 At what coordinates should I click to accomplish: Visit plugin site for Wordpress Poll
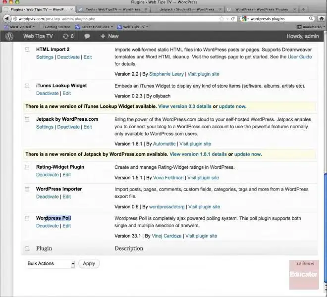click(x=201, y=236)
